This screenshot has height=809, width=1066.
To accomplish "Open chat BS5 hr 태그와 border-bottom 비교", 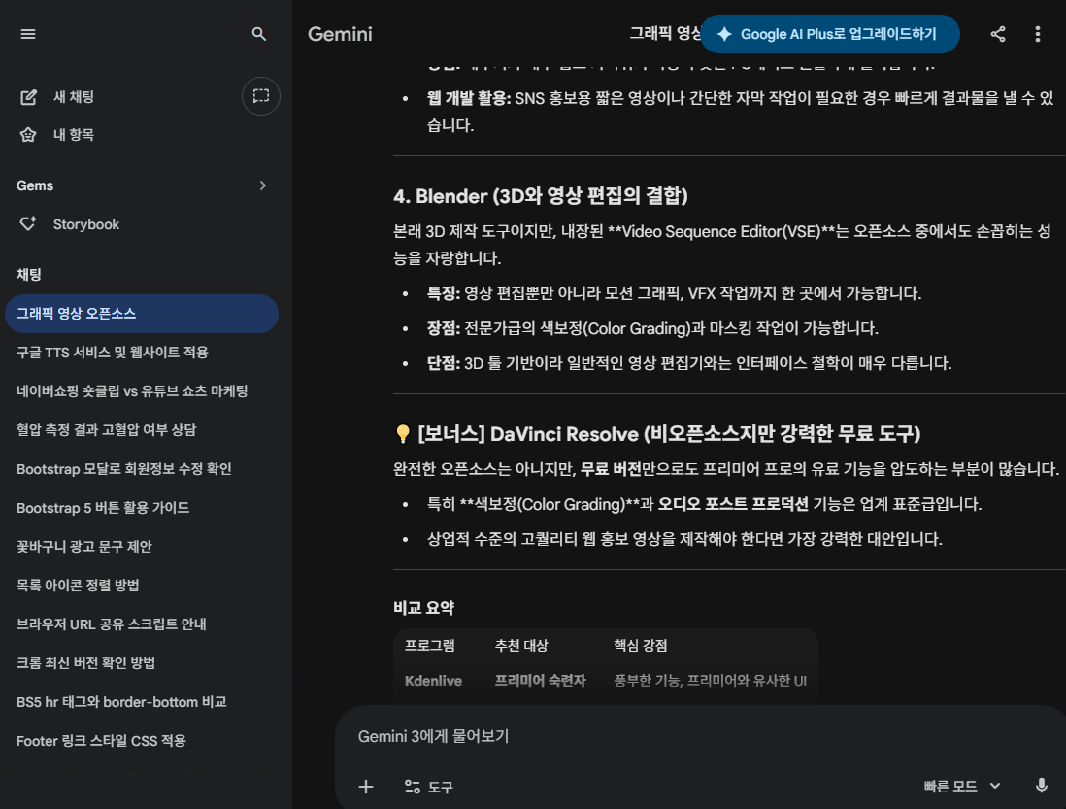I will (142, 702).
